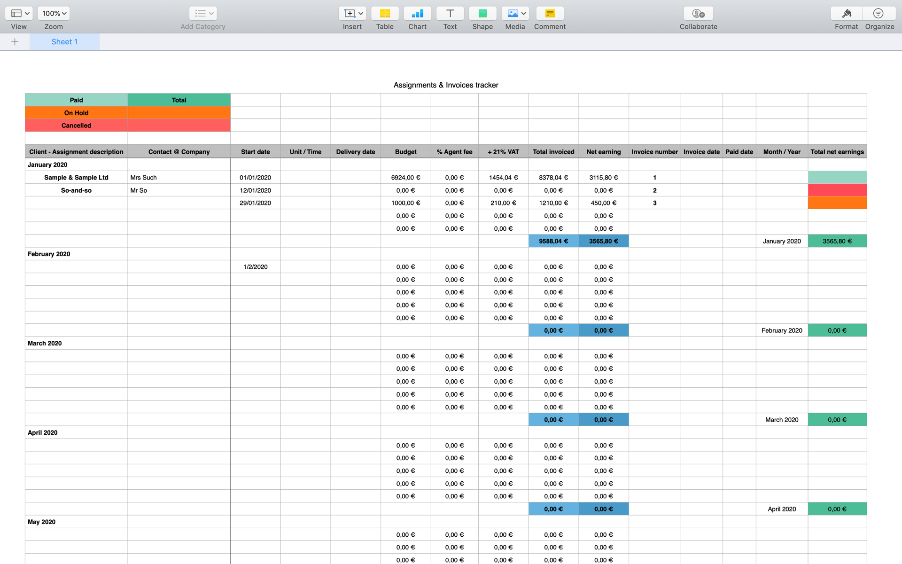Add a new sheet with plus button
The height and width of the screenshot is (564, 902).
(x=15, y=42)
